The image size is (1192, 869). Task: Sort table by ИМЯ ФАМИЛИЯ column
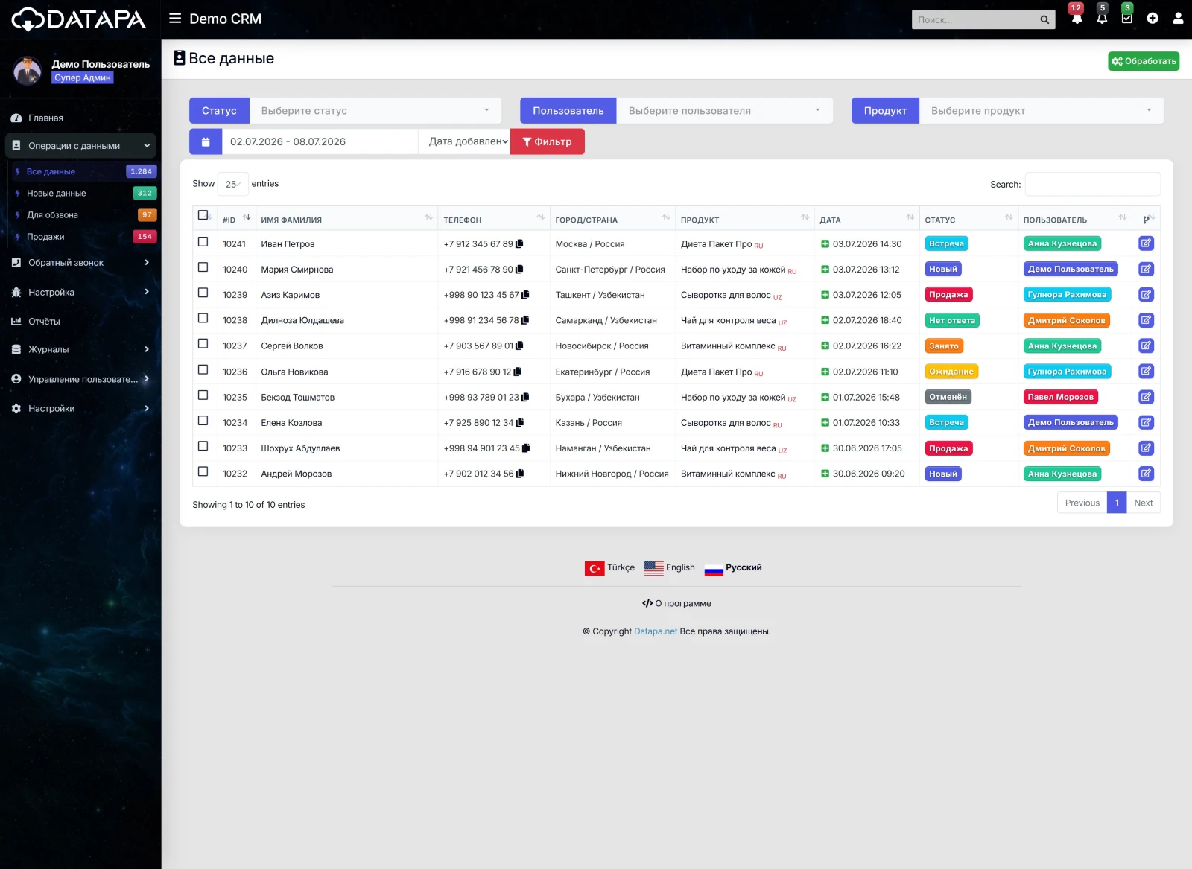click(346, 220)
